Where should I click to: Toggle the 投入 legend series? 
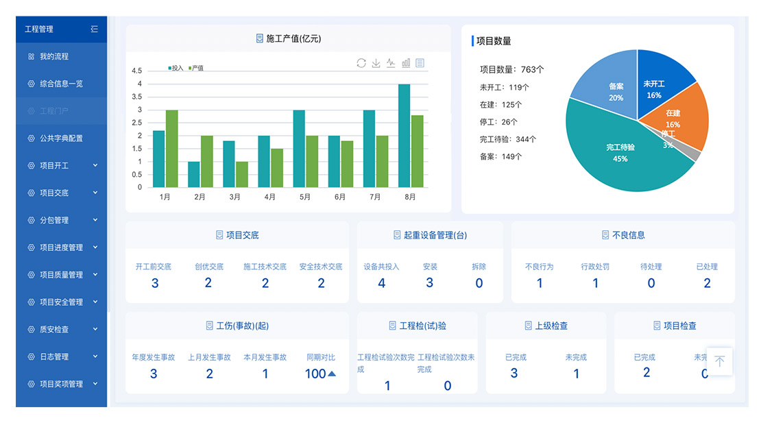pos(176,68)
